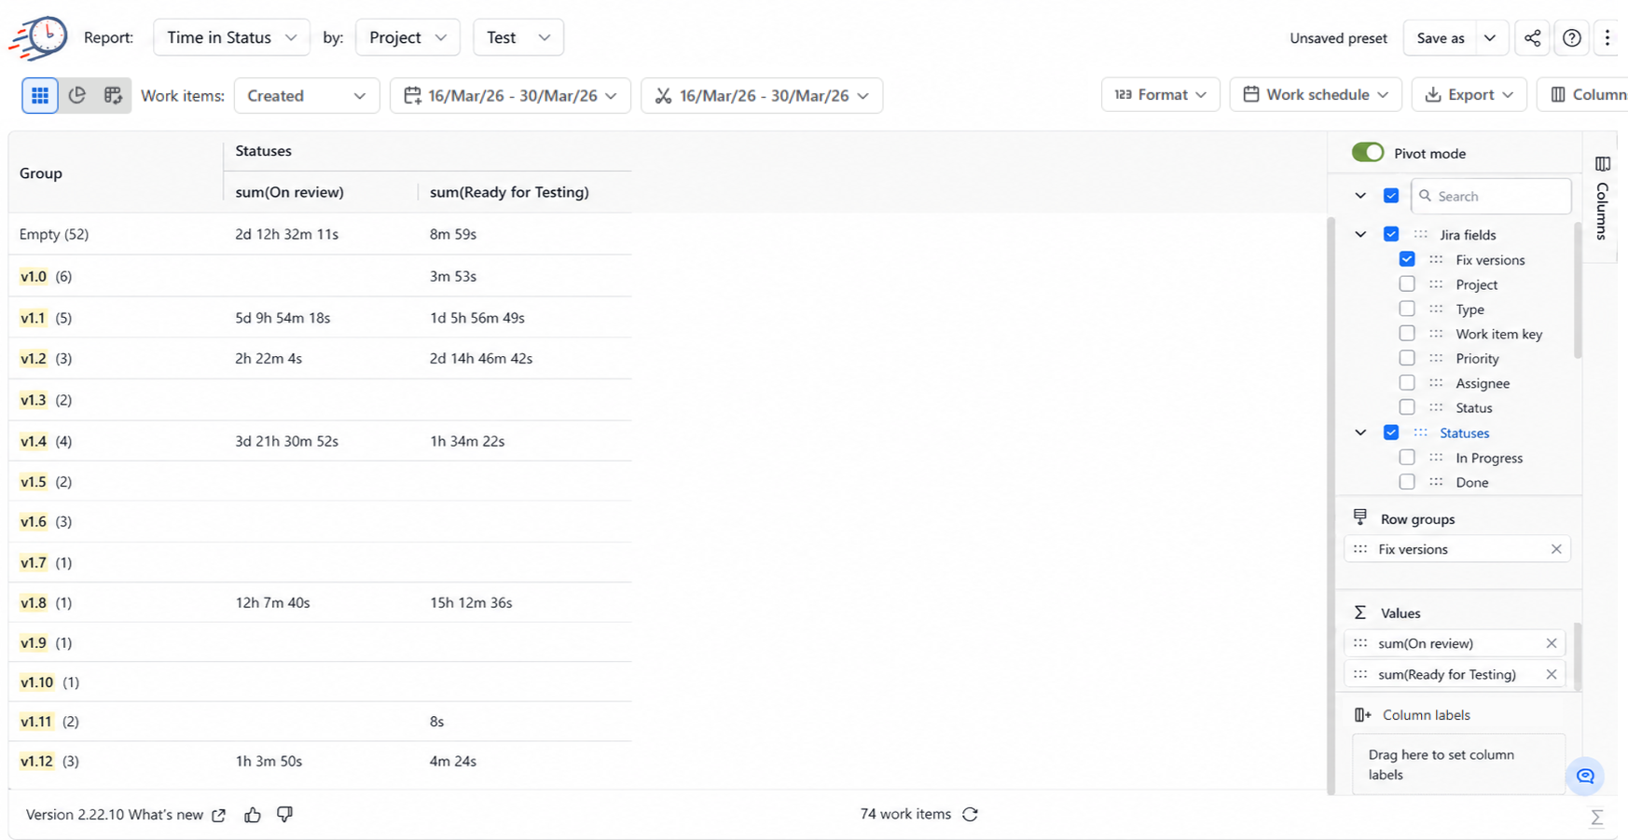Uncheck the Fix versions checkbox
Screen dimensions: 1628x840
pyautogui.click(x=1407, y=259)
